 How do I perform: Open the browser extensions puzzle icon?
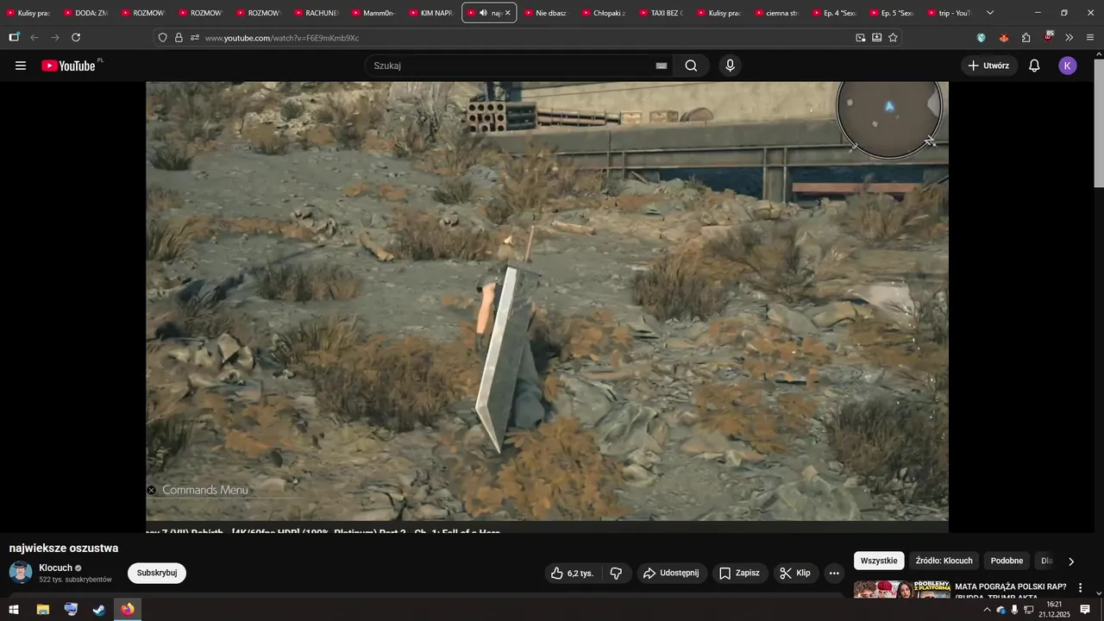pyautogui.click(x=1026, y=37)
